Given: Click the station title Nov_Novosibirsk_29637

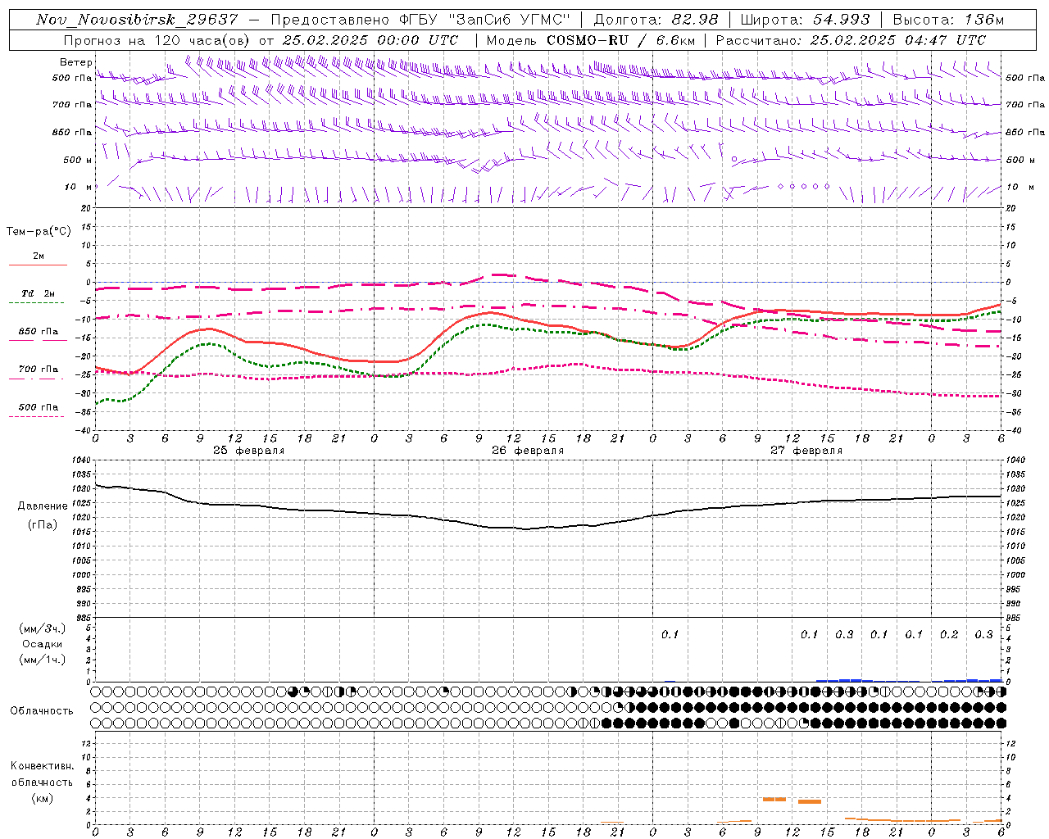Looking at the screenshot, I should [138, 19].
